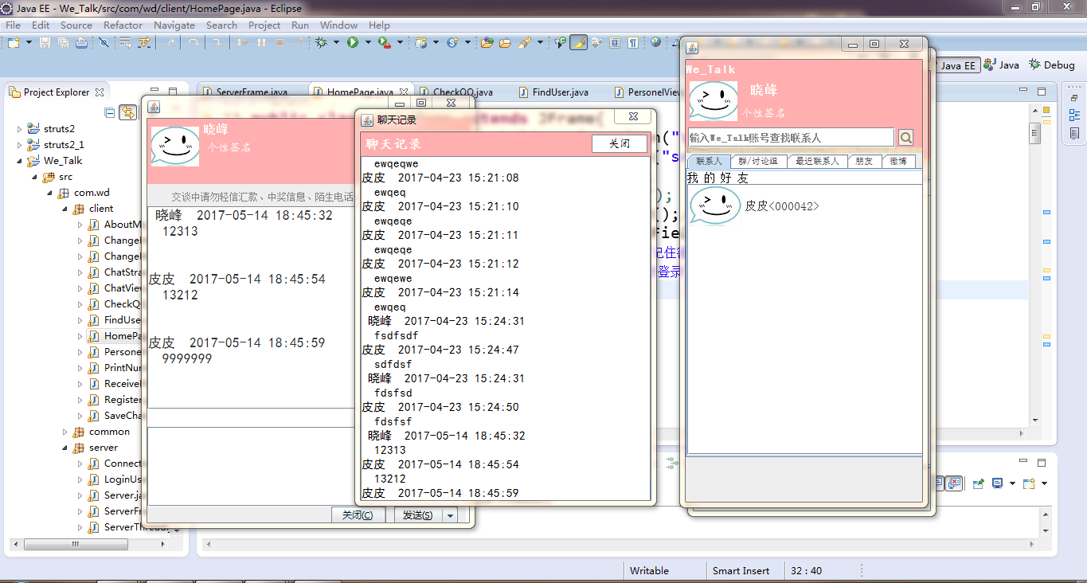Click the Restore icon in right sidebar
The width and height of the screenshot is (1087, 583).
click(1075, 99)
